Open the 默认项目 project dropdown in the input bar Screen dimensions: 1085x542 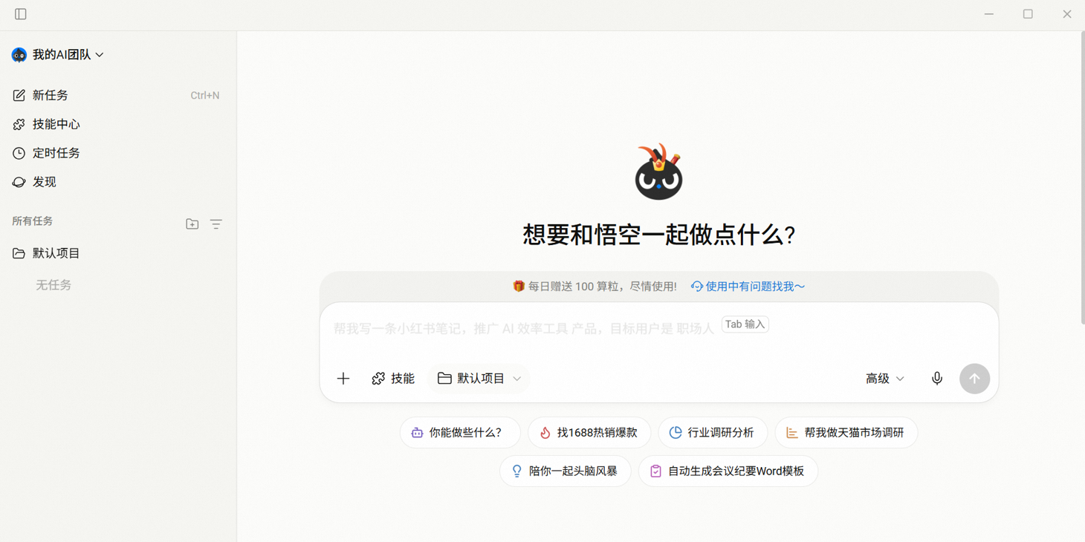479,378
